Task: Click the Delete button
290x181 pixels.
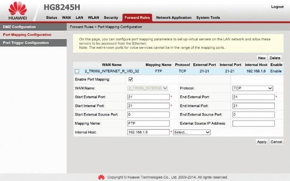Action: click(x=275, y=58)
